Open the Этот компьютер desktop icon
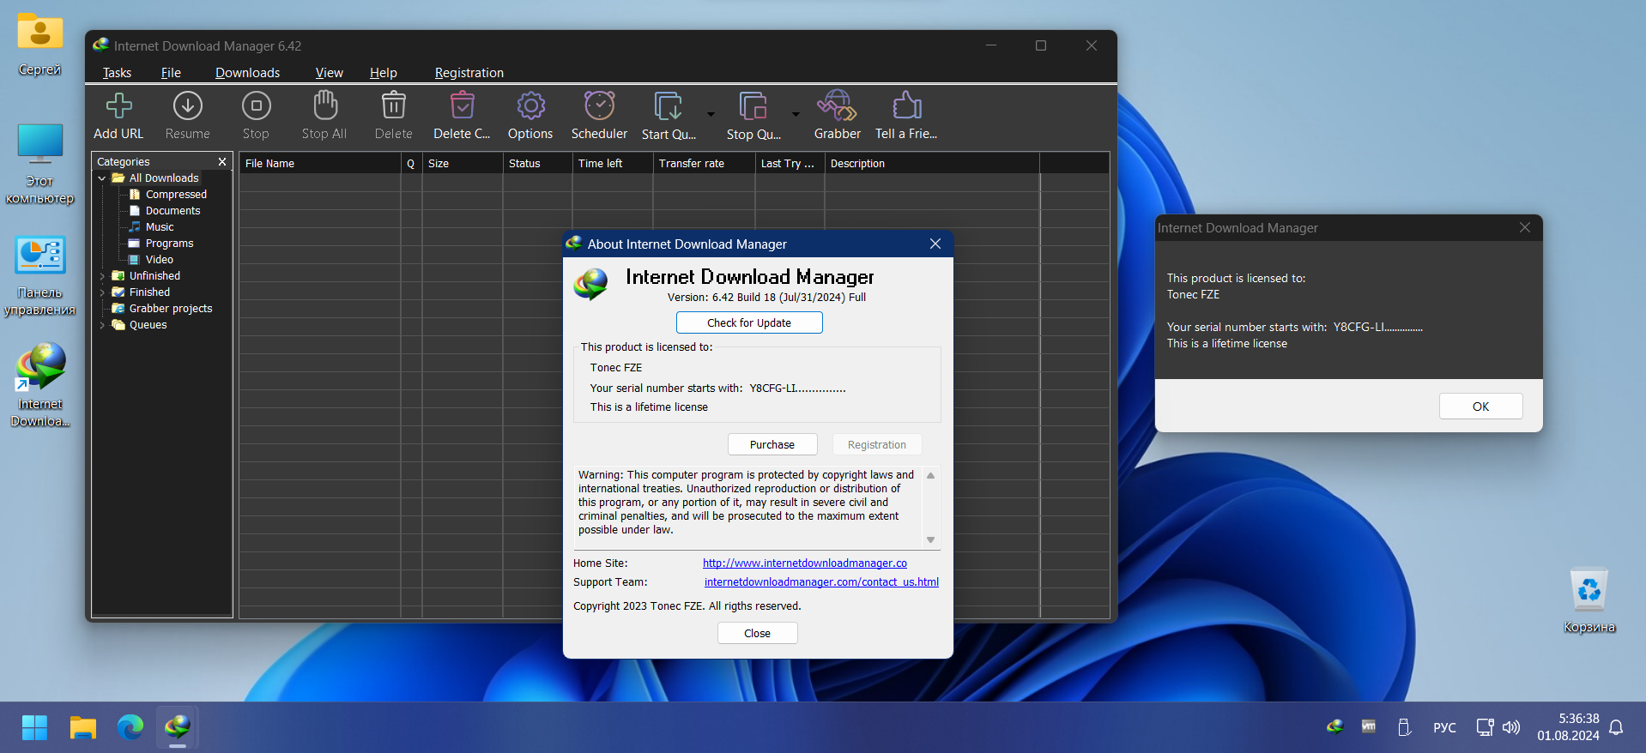This screenshot has width=1646, height=753. pos(39,163)
